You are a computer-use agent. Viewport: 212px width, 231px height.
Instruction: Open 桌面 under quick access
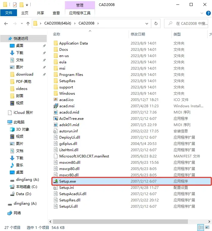(20, 46)
